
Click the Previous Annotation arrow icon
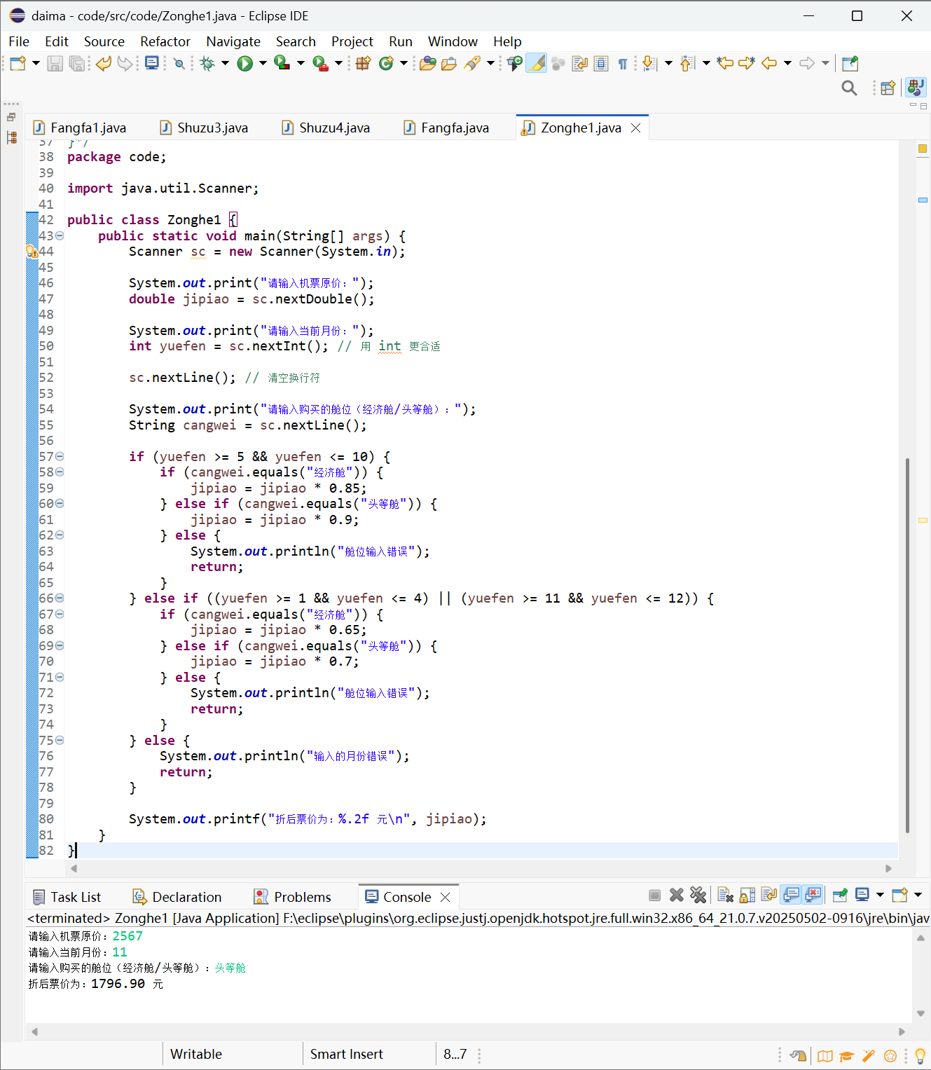click(687, 64)
